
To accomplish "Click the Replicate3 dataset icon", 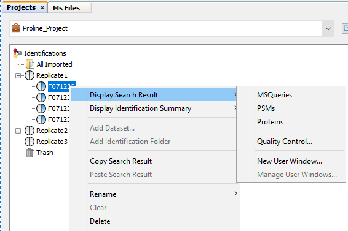I will pyautogui.click(x=30, y=142).
